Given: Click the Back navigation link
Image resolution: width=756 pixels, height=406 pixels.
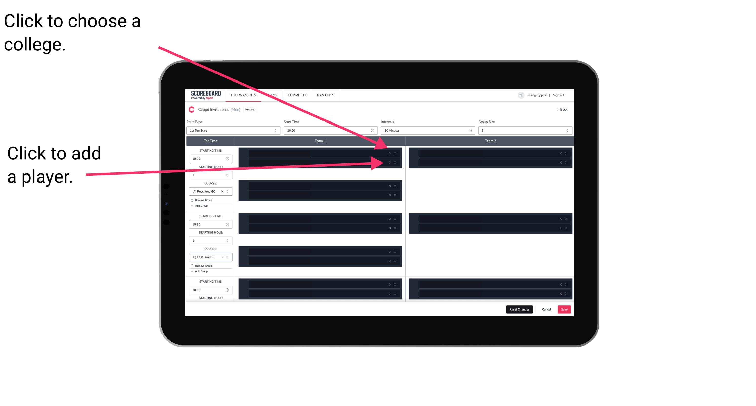Looking at the screenshot, I should click(x=562, y=110).
